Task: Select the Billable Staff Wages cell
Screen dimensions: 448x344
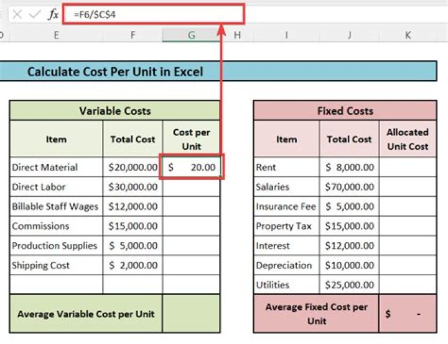Action: click(x=56, y=207)
